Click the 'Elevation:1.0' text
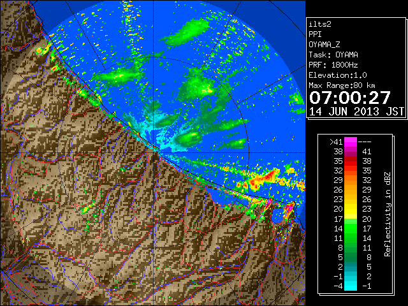This screenshot has height=306, width=408. pos(338,75)
